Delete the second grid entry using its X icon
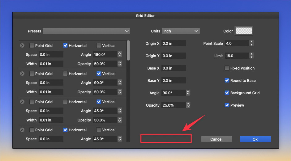This screenshot has width=291, height=161. pos(22,74)
